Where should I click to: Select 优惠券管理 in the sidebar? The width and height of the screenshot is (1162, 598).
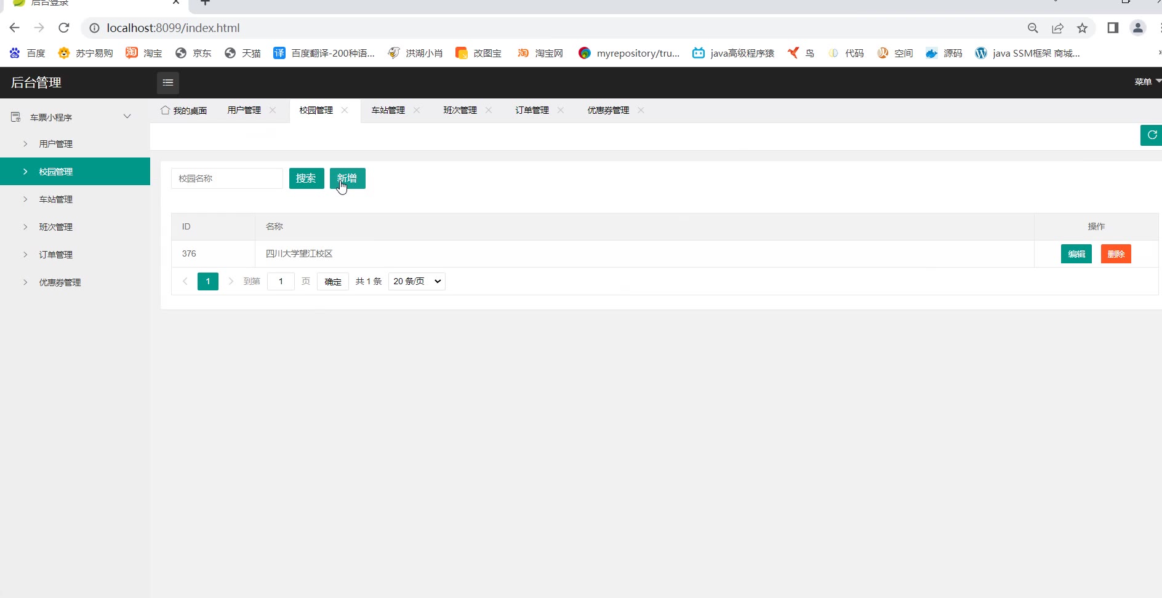click(x=75, y=282)
